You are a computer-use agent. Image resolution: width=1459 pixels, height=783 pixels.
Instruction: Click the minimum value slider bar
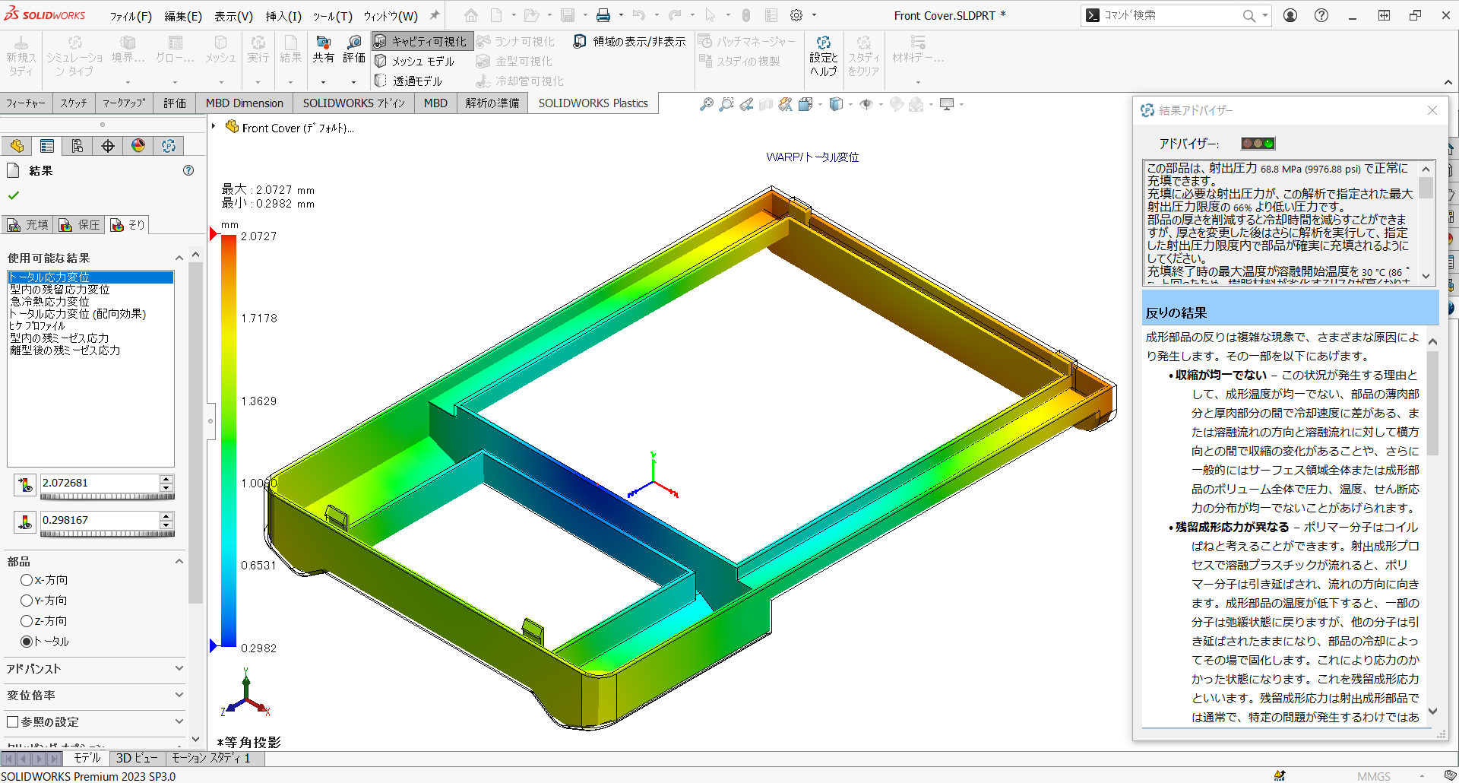pyautogui.click(x=107, y=534)
